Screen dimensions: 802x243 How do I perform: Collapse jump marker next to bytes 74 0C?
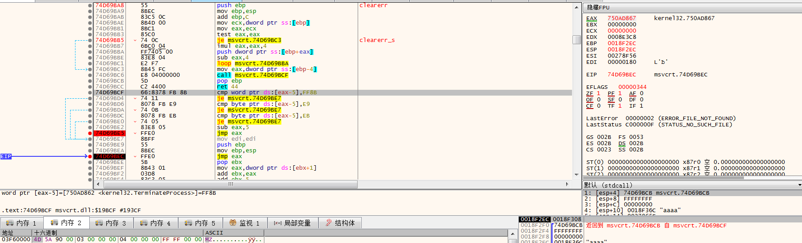135,40
